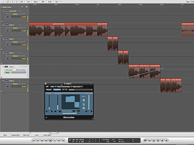Select the long Stutter Edit file.29 region
The width and height of the screenshot is (194, 145).
tap(63, 30)
